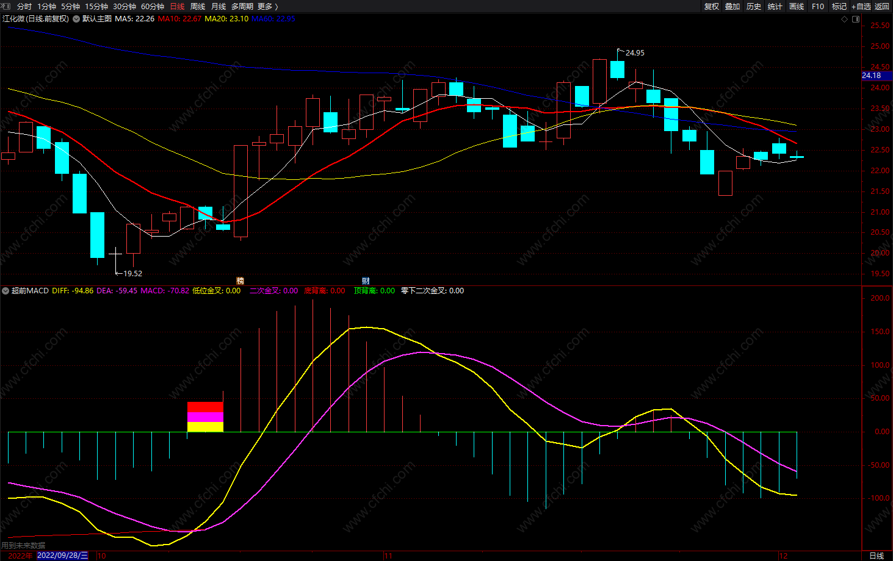Click the 标记 mark button
This screenshot has width=893, height=561.
point(839,6)
